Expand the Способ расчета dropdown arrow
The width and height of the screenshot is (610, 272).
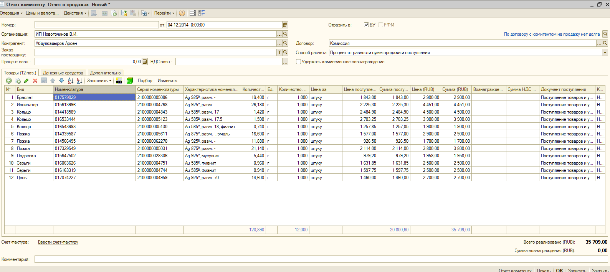point(605,53)
